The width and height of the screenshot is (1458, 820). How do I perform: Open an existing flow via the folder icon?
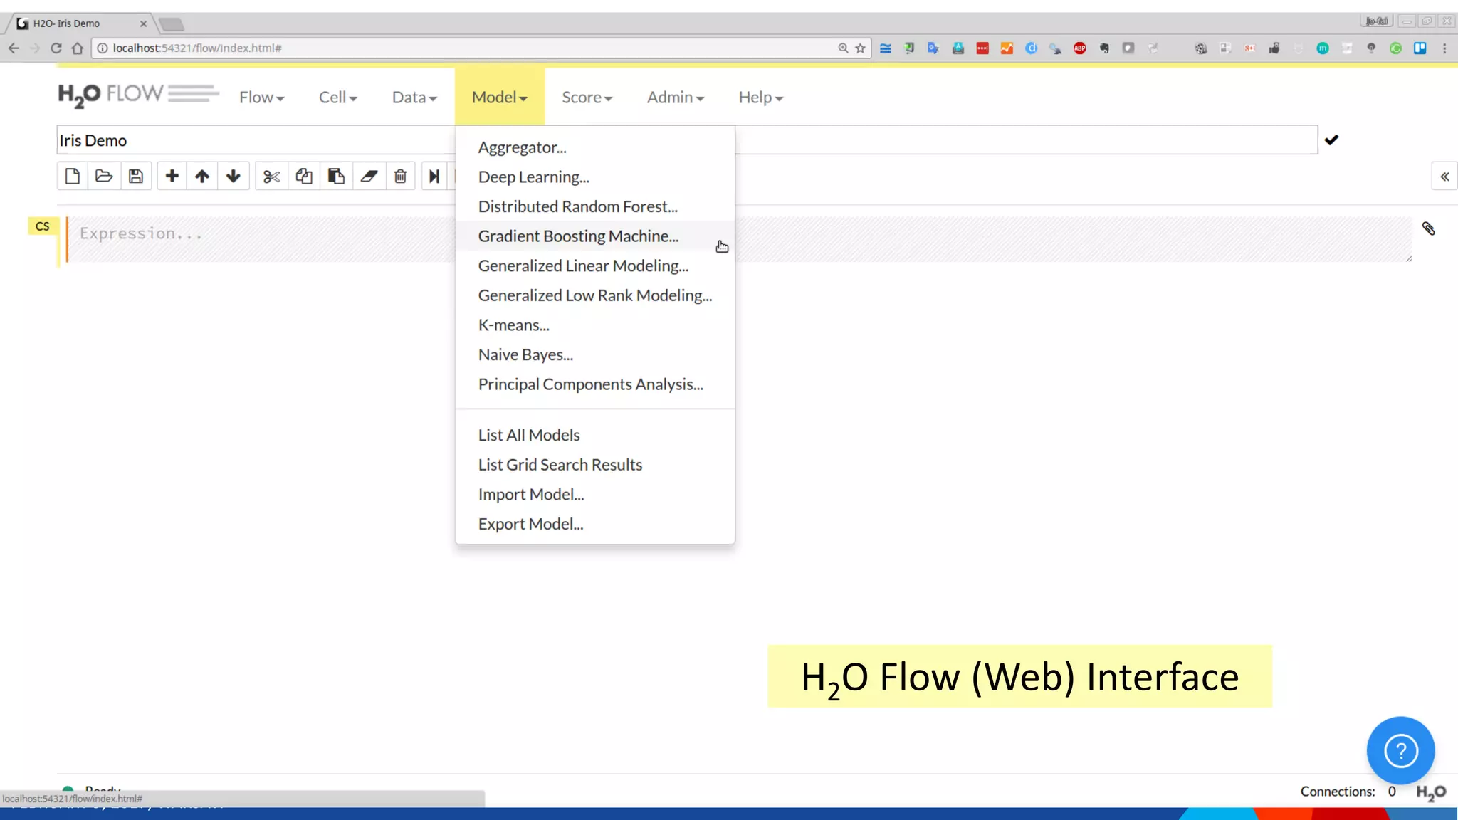104,176
